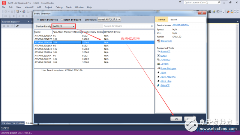Switch to the Board tab
The image size is (240, 135).
(174, 19)
